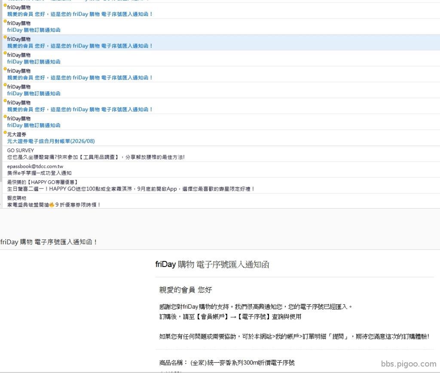Click the highlighted row's 電子序號匯入通知函 subject
This screenshot has width=440, height=373.
pos(79,46)
